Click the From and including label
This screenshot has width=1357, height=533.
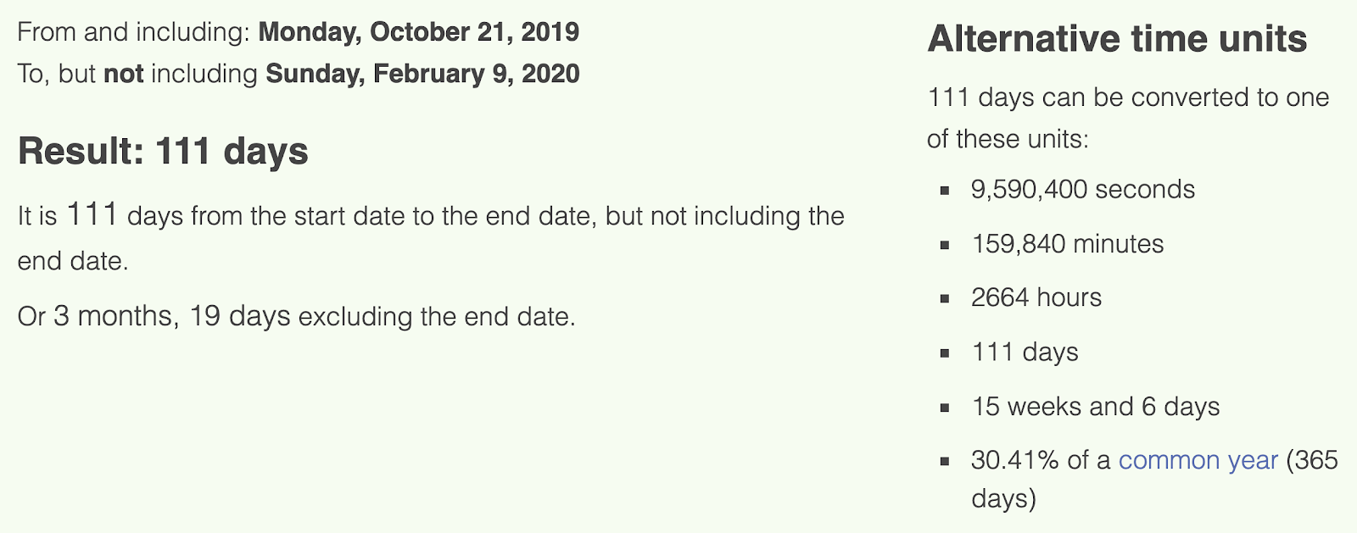[134, 32]
